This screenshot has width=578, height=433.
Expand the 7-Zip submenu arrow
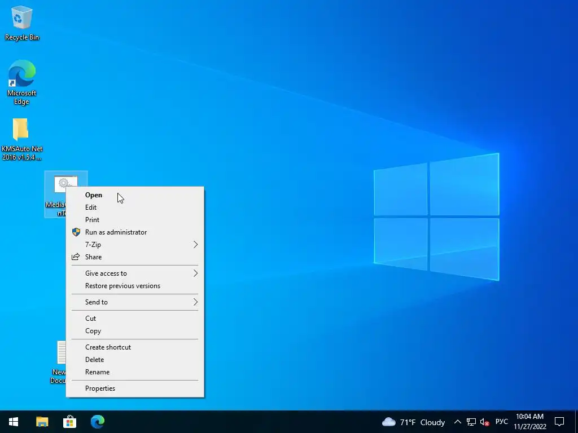click(x=195, y=245)
